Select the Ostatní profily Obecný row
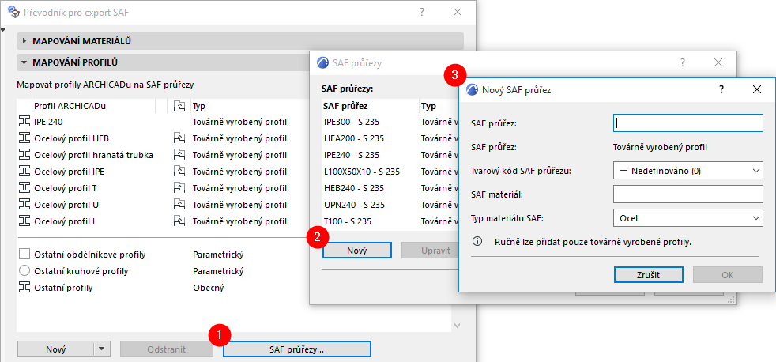776x362 pixels. point(164,288)
